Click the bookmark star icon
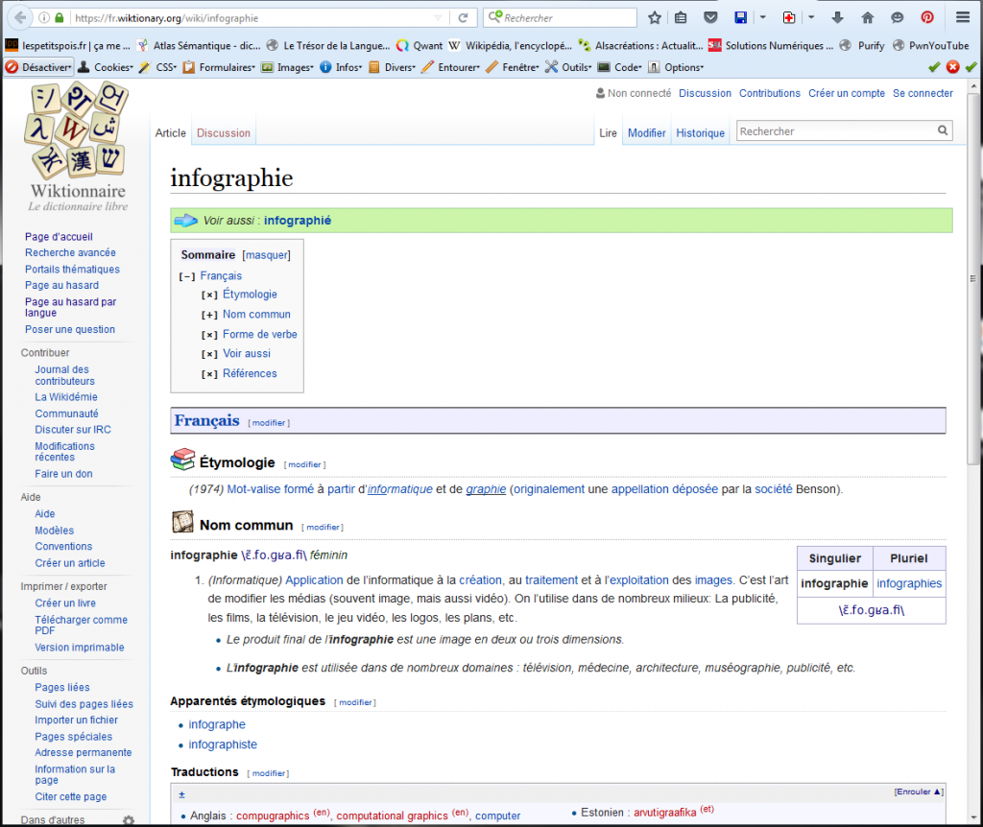The image size is (983, 827). click(655, 17)
